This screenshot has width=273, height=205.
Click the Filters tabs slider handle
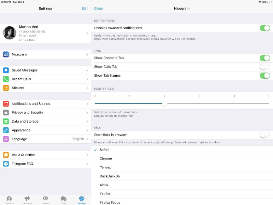coord(164,104)
